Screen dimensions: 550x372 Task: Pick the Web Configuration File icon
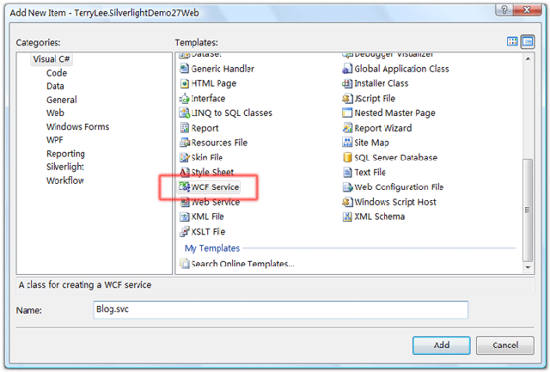(x=347, y=187)
